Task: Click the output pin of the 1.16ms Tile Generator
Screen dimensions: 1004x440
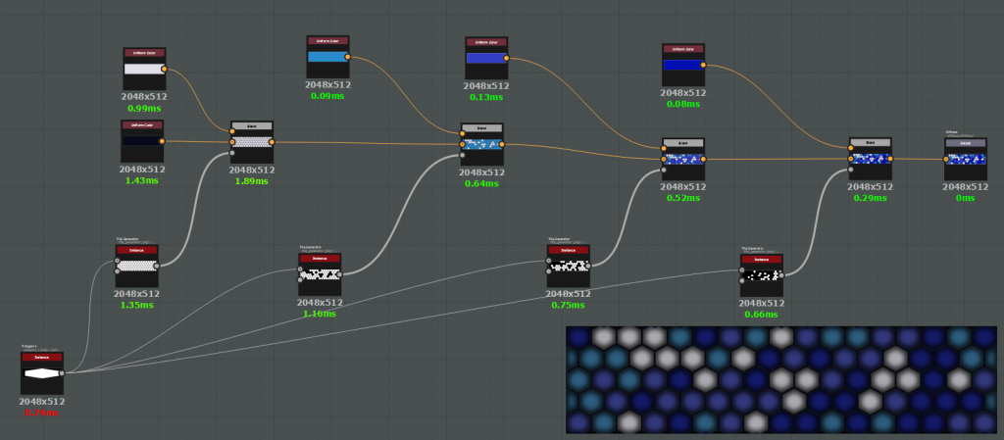Action: point(339,274)
